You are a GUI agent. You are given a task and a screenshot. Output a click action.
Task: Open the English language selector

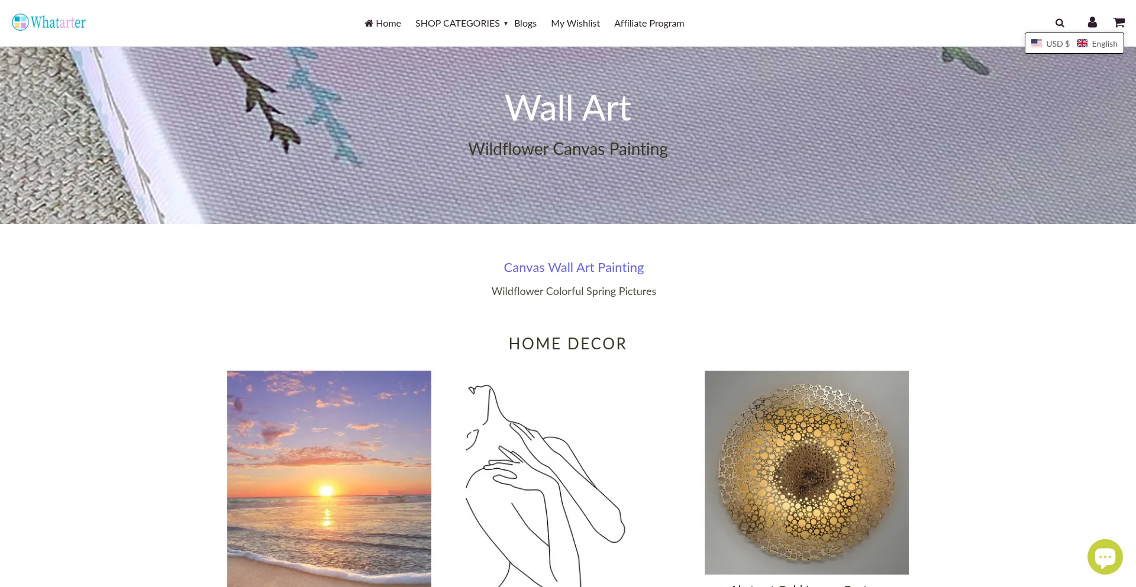tap(1098, 44)
